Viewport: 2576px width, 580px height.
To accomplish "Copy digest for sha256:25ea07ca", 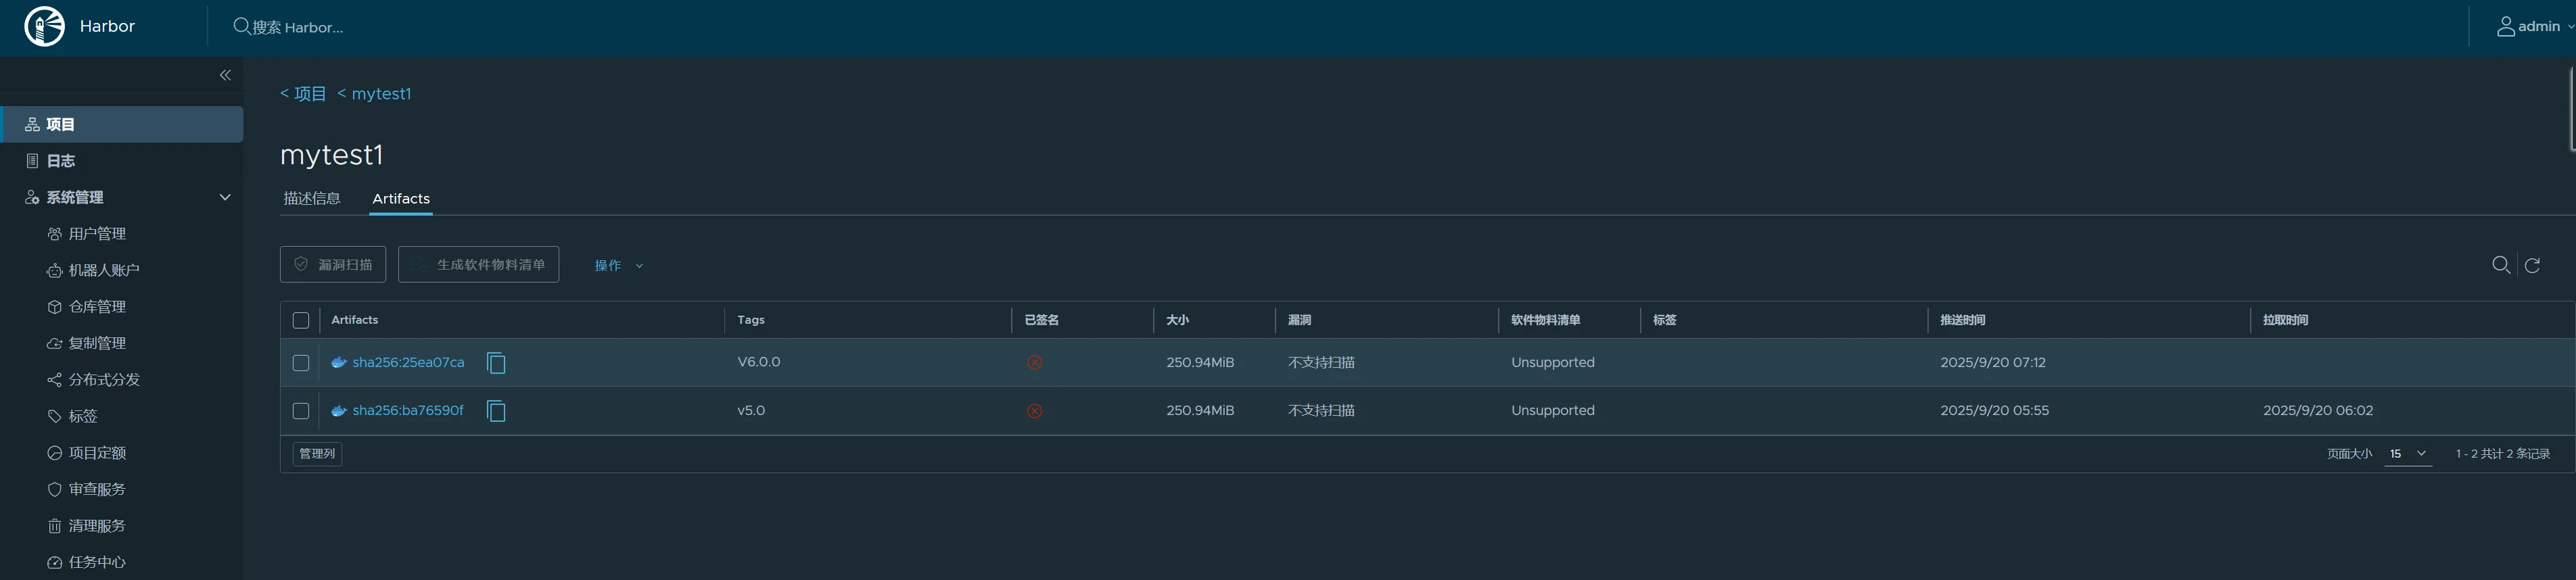I will coord(496,363).
